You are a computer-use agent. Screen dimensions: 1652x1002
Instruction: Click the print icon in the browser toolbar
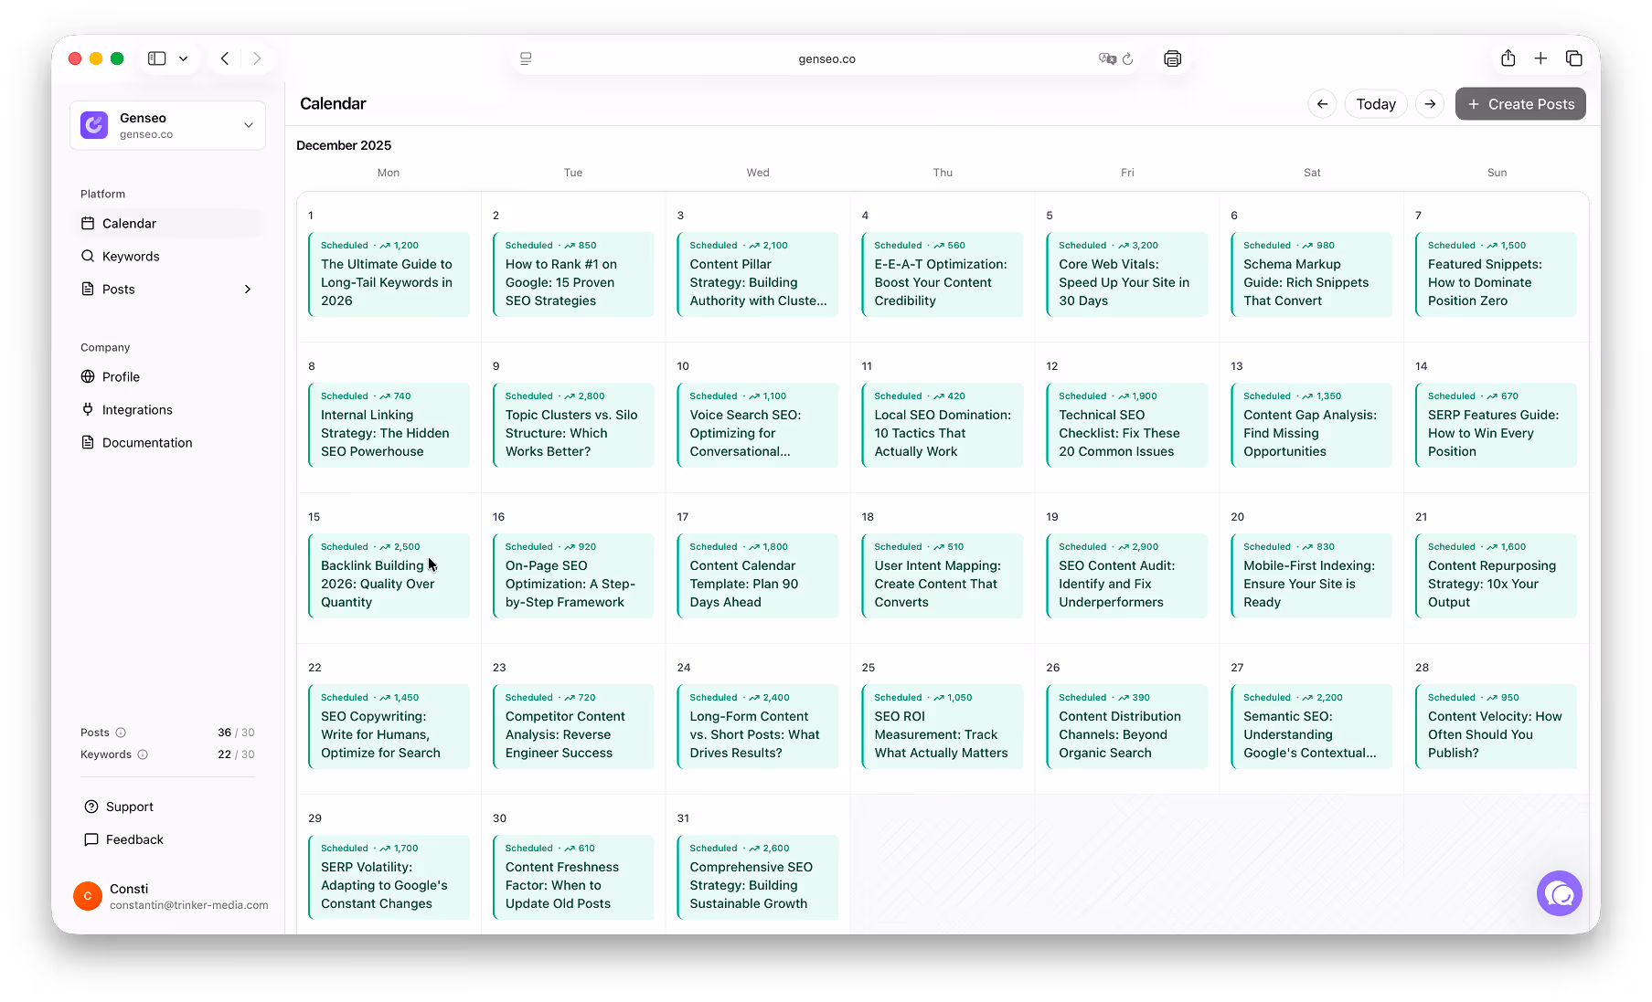(1173, 58)
